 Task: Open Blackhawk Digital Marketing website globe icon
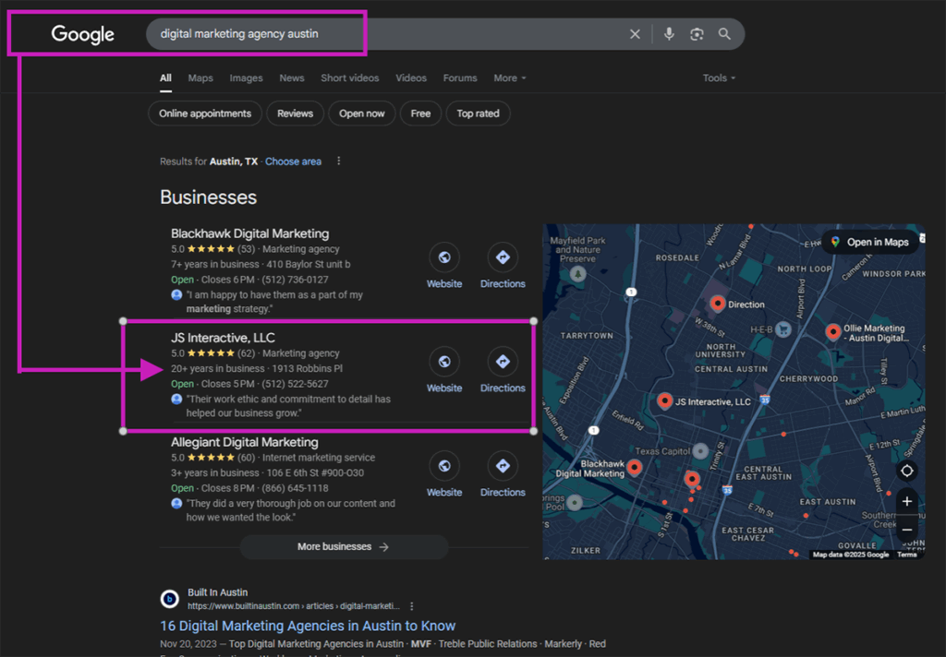444,257
